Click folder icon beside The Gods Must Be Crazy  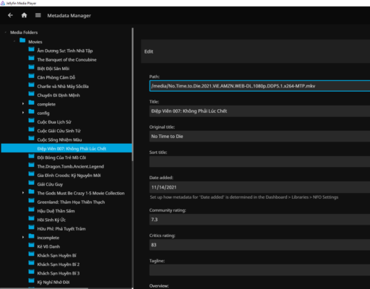[x=31, y=191]
